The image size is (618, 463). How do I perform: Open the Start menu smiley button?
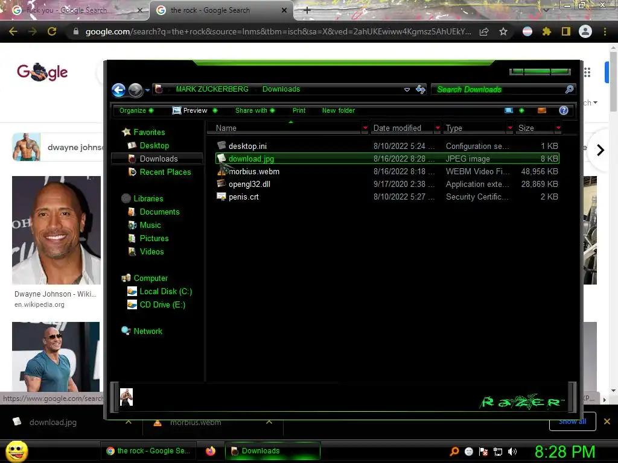pos(16,451)
